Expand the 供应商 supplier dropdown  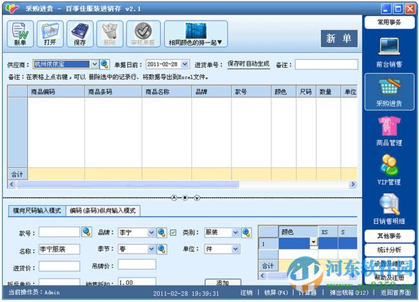click(x=95, y=64)
